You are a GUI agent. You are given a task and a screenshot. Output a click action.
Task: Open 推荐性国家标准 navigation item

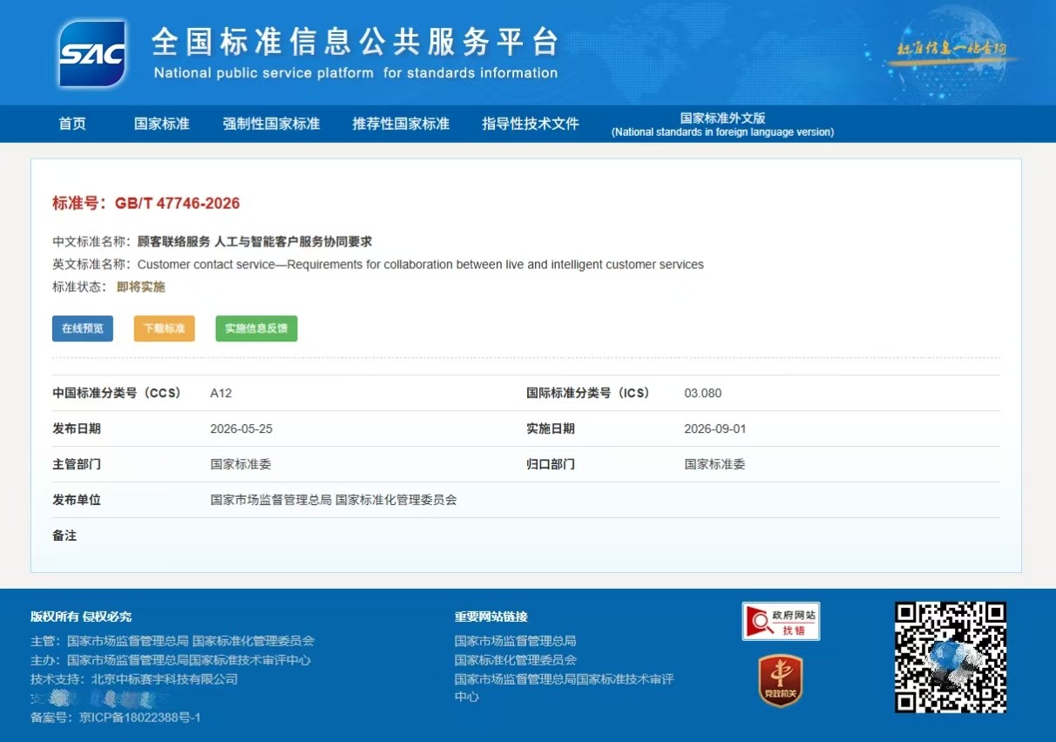(401, 124)
